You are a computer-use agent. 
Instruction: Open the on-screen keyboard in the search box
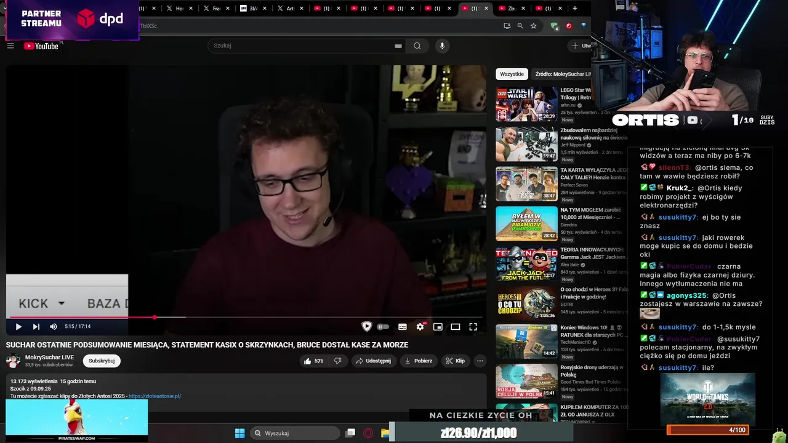pos(398,46)
